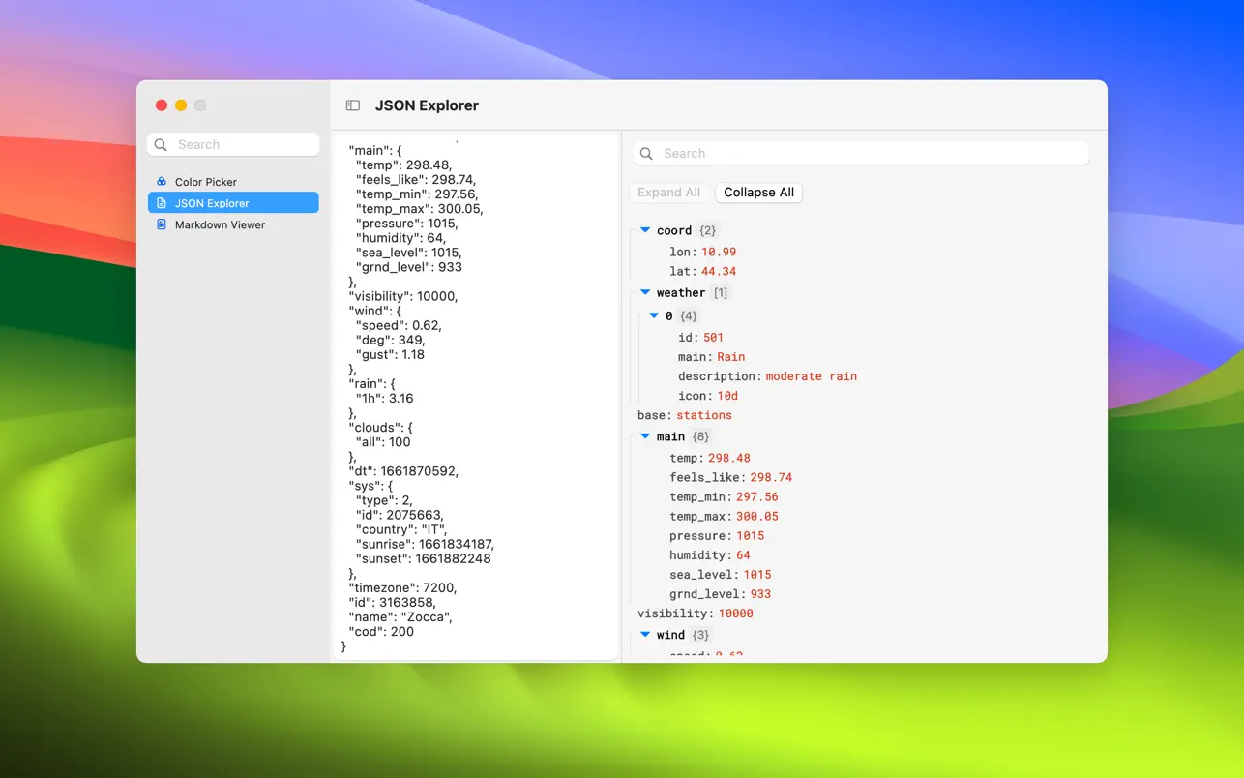Click the tree temp_max value 300.05

[756, 516]
